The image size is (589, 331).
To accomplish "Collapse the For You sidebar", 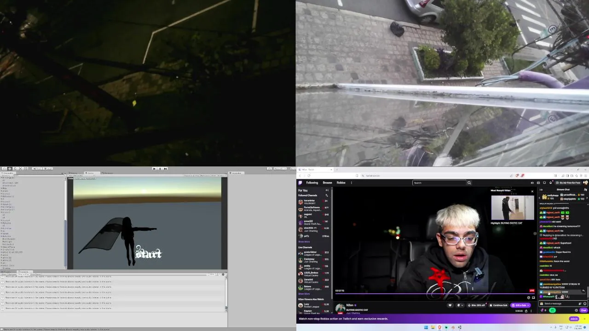I will point(327,190).
